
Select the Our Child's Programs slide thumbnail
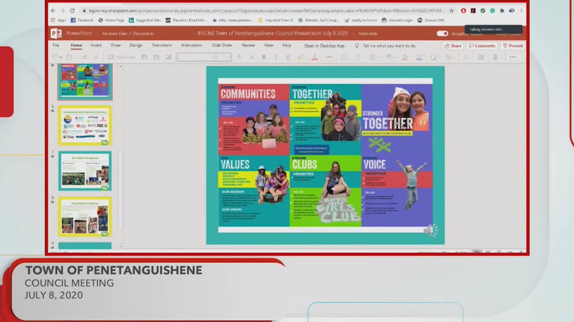[85, 171]
